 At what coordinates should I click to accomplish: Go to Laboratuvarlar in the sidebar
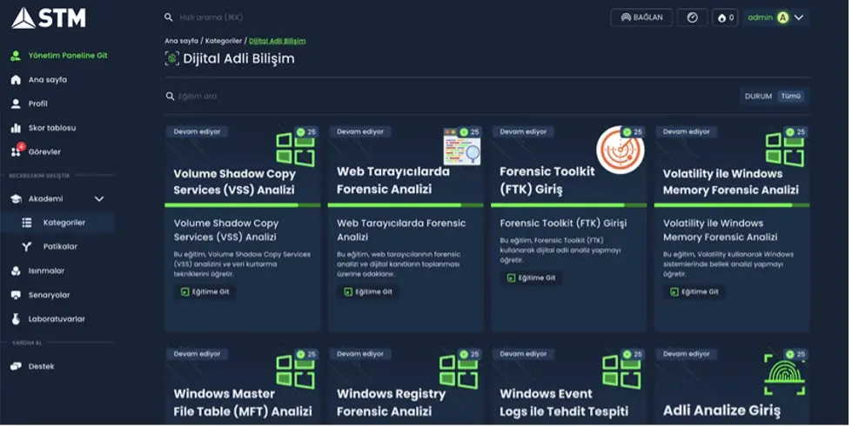[57, 319]
